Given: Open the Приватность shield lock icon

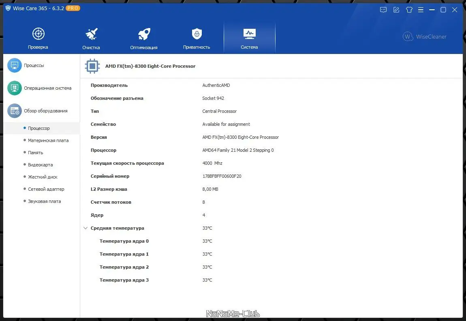Looking at the screenshot, I should 197,34.
